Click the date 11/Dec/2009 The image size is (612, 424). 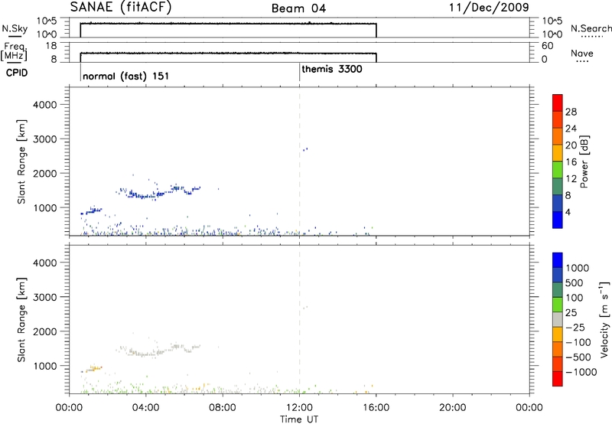[x=489, y=8]
